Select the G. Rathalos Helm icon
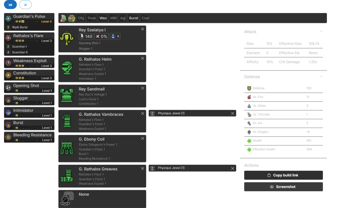The height and width of the screenshot is (208, 353). 67,68
